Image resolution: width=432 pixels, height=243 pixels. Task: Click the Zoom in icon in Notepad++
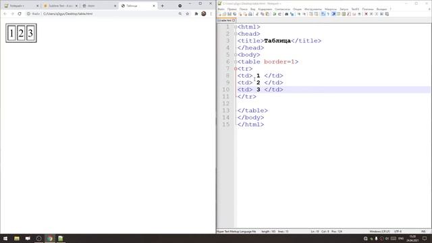pyautogui.click(x=299, y=14)
